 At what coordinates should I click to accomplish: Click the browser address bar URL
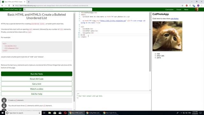52,6
